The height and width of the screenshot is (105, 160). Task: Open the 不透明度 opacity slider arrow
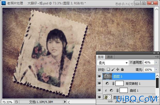[156, 62]
